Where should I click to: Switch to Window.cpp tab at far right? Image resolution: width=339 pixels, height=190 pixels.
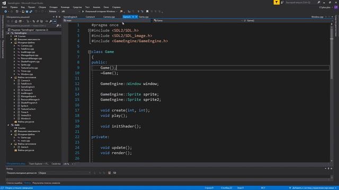(317, 17)
